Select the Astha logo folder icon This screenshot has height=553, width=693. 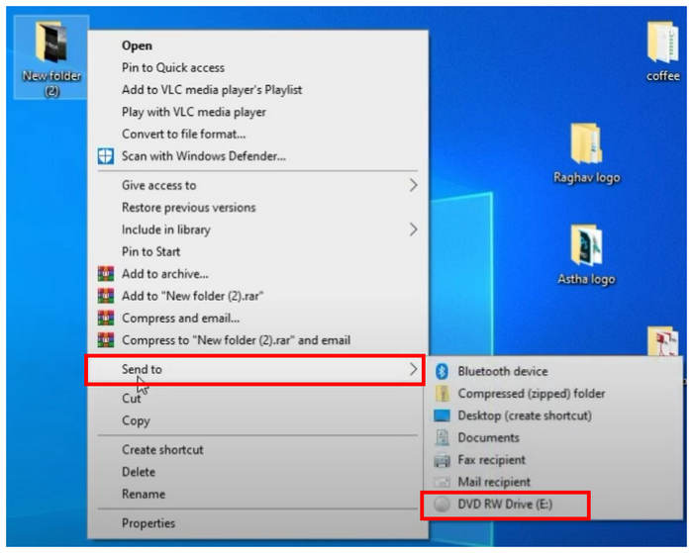pos(586,245)
